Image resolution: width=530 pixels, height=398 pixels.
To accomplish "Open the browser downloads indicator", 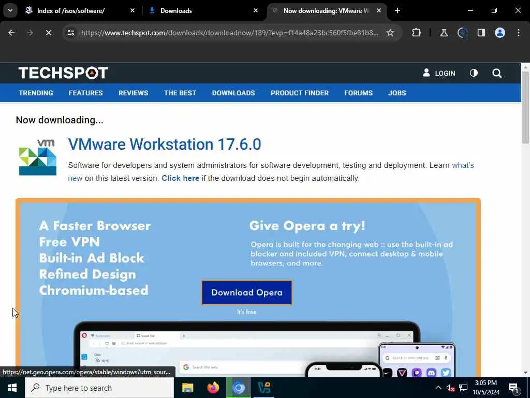I will coord(462,33).
